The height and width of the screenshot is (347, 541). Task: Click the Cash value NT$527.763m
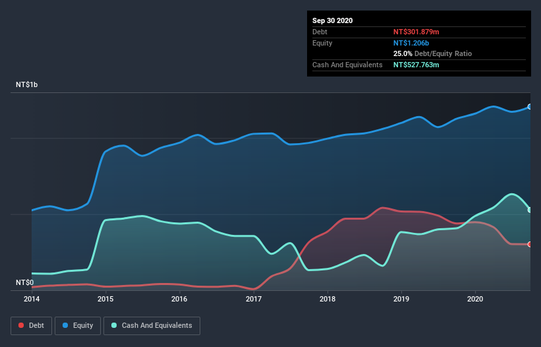pos(416,65)
